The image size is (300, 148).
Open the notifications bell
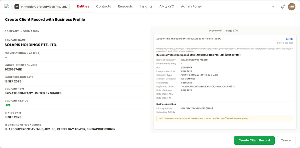283,7
